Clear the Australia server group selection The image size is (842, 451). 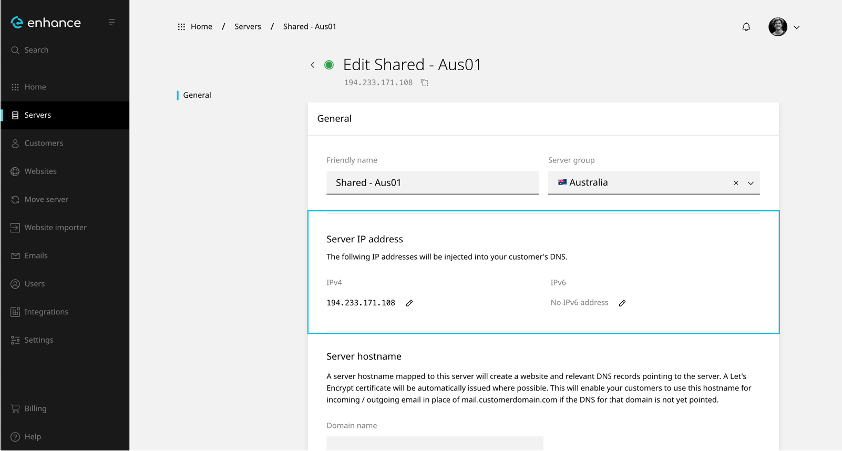pos(736,183)
